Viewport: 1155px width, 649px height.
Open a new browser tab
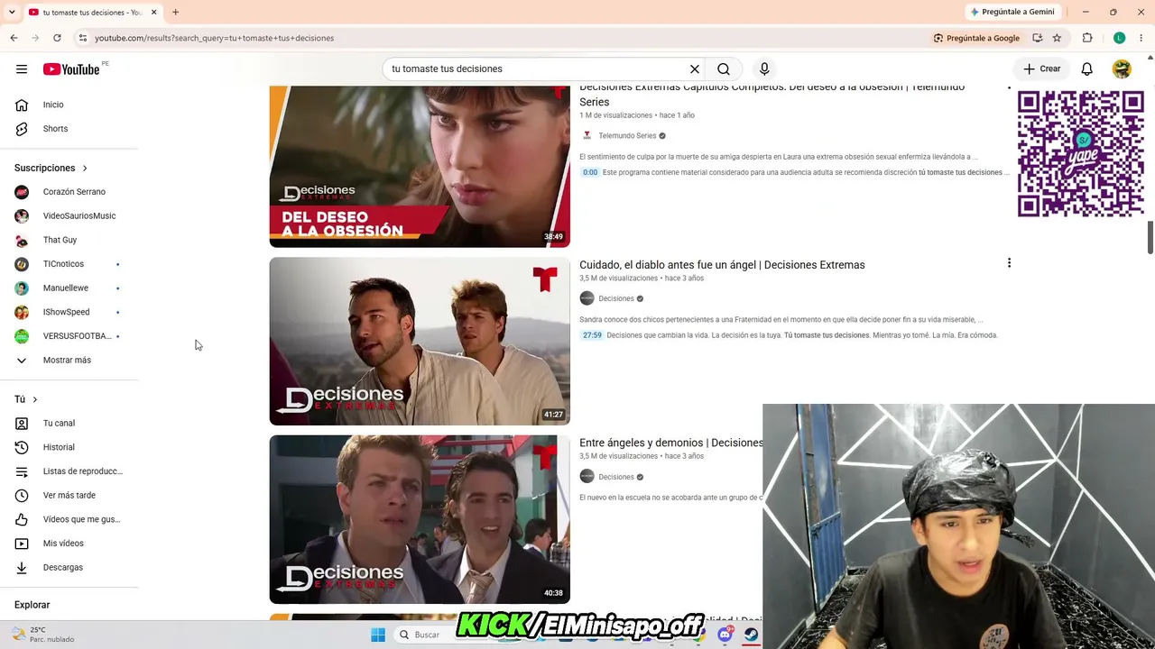click(x=175, y=12)
